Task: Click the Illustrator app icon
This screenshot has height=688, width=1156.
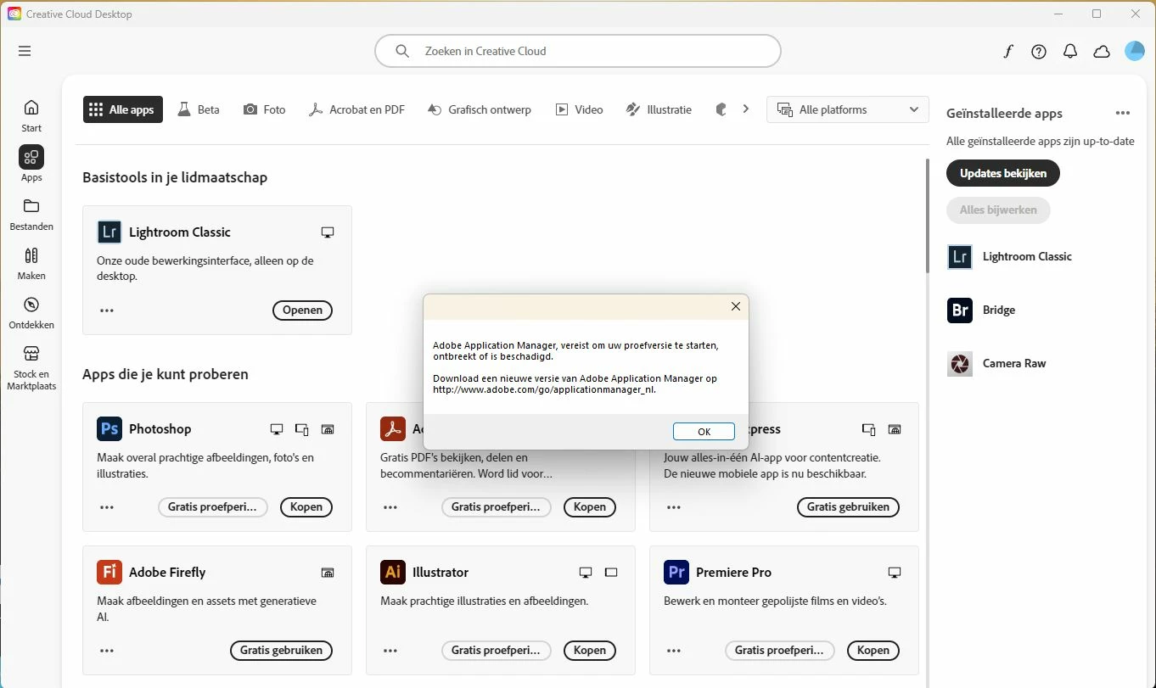Action: tap(393, 572)
